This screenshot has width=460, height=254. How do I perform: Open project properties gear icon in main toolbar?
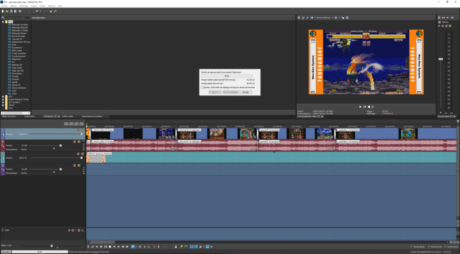click(20, 11)
